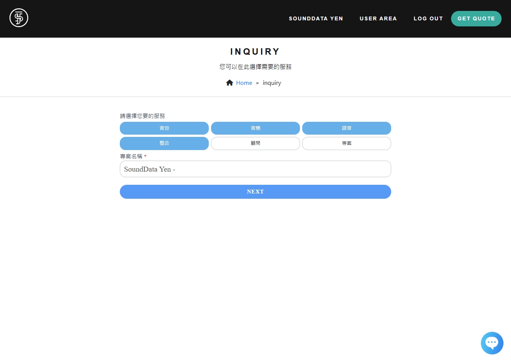Click the 專案名稱 field label
Screen dimensions: 511x362
tap(131, 156)
